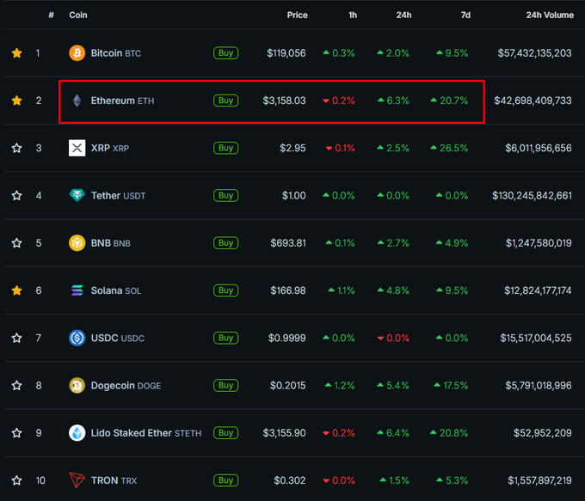Click the Ethereum diamond logo
Image resolution: width=585 pixels, height=501 pixels.
tap(77, 101)
